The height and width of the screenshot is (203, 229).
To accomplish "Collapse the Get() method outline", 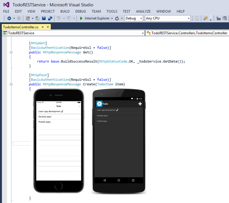I will coord(11,52).
